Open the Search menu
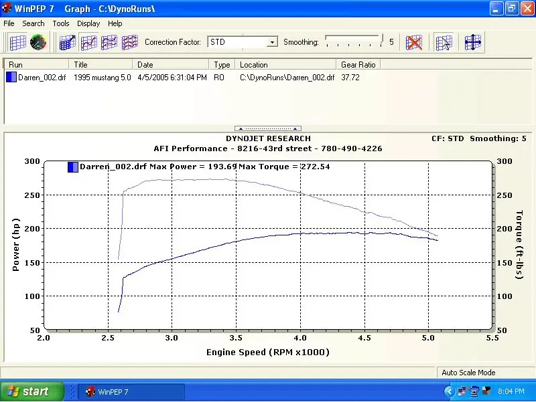Image resolution: width=536 pixels, height=402 pixels. (x=33, y=23)
